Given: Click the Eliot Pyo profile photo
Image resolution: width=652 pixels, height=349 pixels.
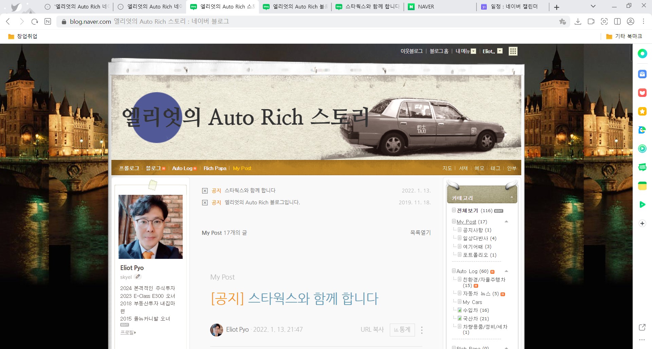Looking at the screenshot, I should click(150, 227).
